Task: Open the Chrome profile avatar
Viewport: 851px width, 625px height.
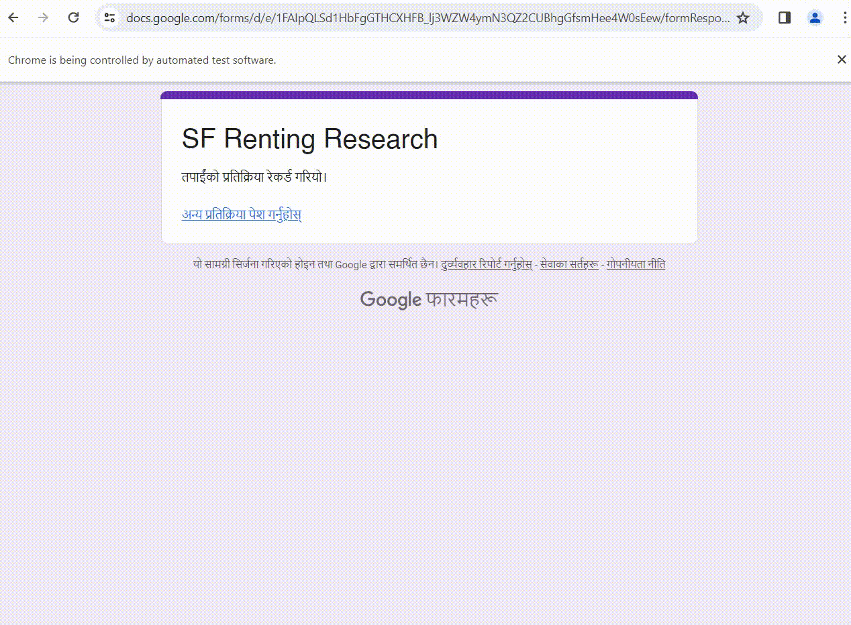Action: (x=815, y=18)
